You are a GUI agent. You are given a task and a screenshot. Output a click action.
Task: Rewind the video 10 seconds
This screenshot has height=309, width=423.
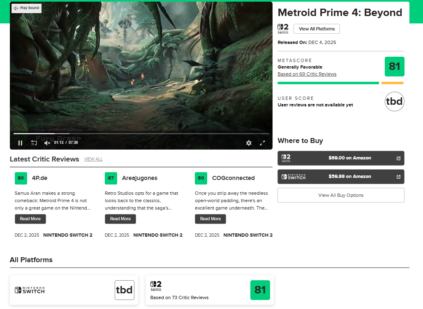(34, 143)
